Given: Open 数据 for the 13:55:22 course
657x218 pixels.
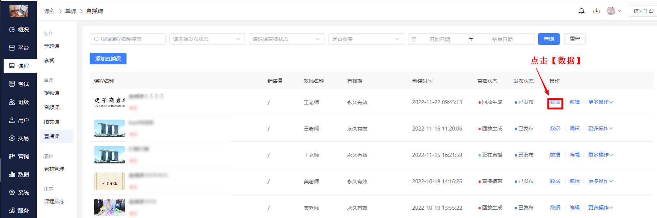Looking at the screenshot, I should 555,208.
